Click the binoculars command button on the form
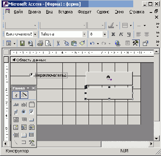Viewport: 161px width, 156px height. click(x=109, y=78)
